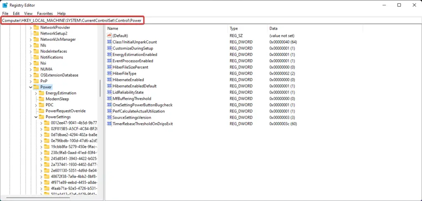Expand the 0012ee47-9041-4b5d key
422x201 pixels.
(x=41, y=123)
